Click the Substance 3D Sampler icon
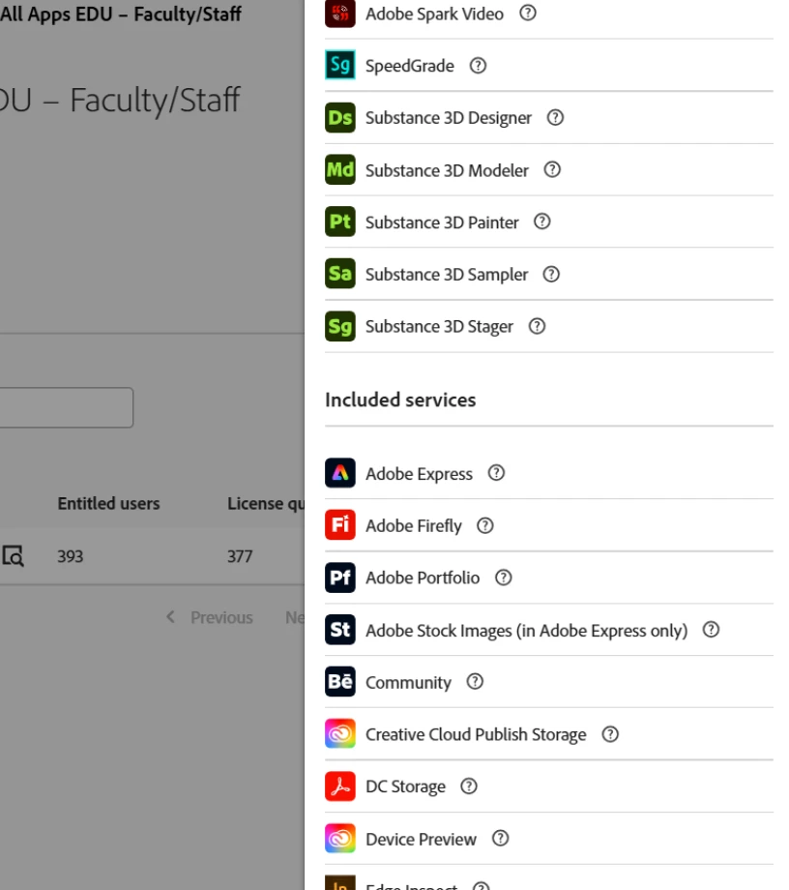The image size is (789, 890). tap(339, 274)
